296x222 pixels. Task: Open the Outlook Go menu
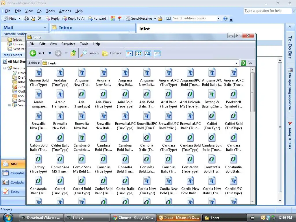coord(39,11)
